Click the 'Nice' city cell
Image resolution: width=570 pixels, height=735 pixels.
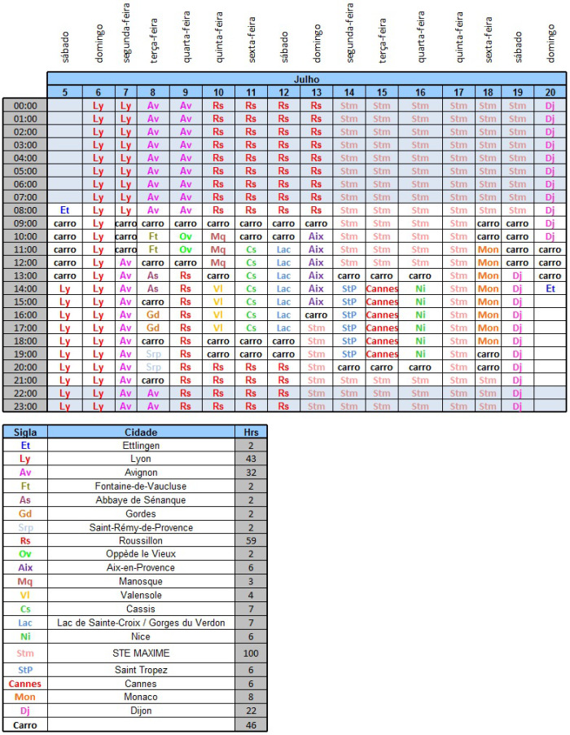[141, 636]
